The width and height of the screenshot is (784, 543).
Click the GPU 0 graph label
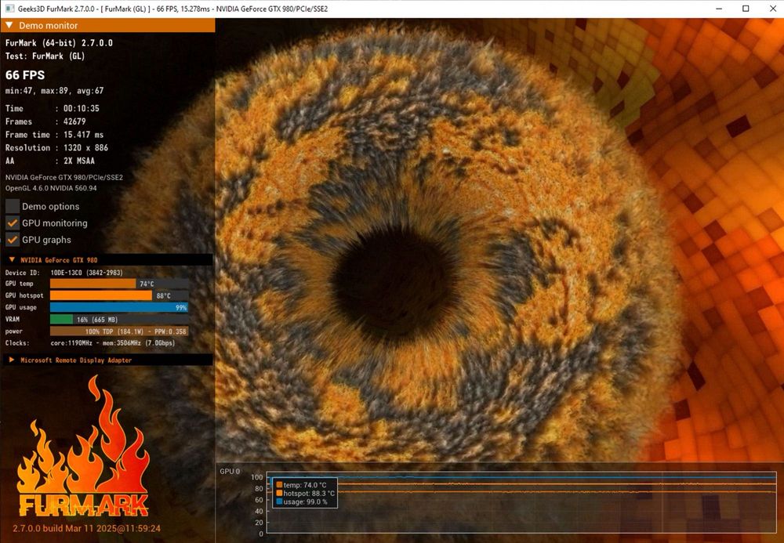tap(230, 471)
